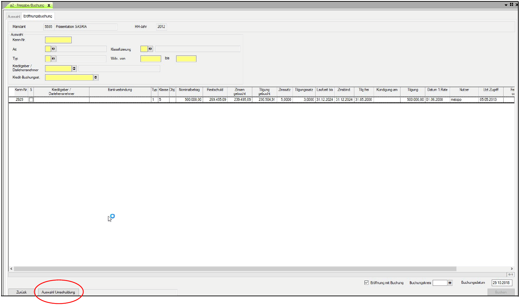519x305 pixels.
Task: Tick the S checkbox for row 2929
Action: [x=31, y=100]
